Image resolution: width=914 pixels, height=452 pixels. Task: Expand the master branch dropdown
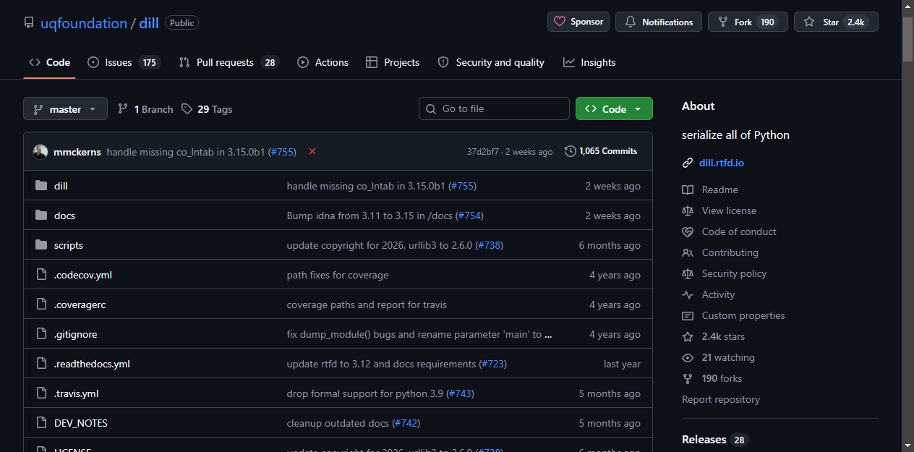tap(65, 109)
